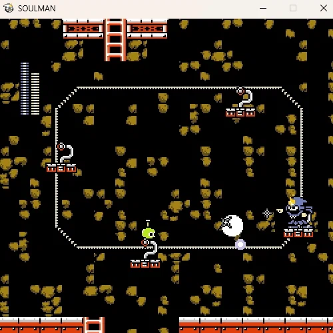The width and height of the screenshot is (333, 333).
Task: Minimize the SOULMAN window
Action: pos(263,8)
